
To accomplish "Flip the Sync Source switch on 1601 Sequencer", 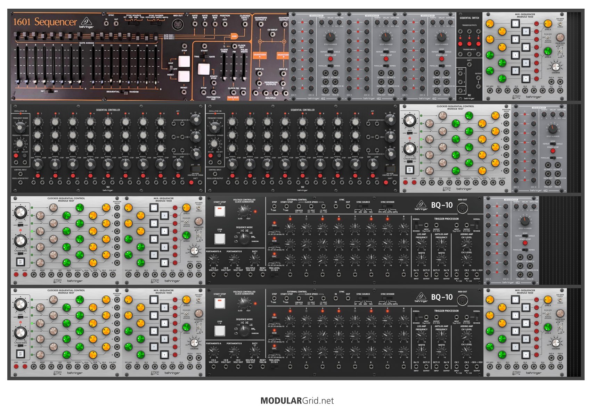I will pyautogui.click(x=133, y=23).
